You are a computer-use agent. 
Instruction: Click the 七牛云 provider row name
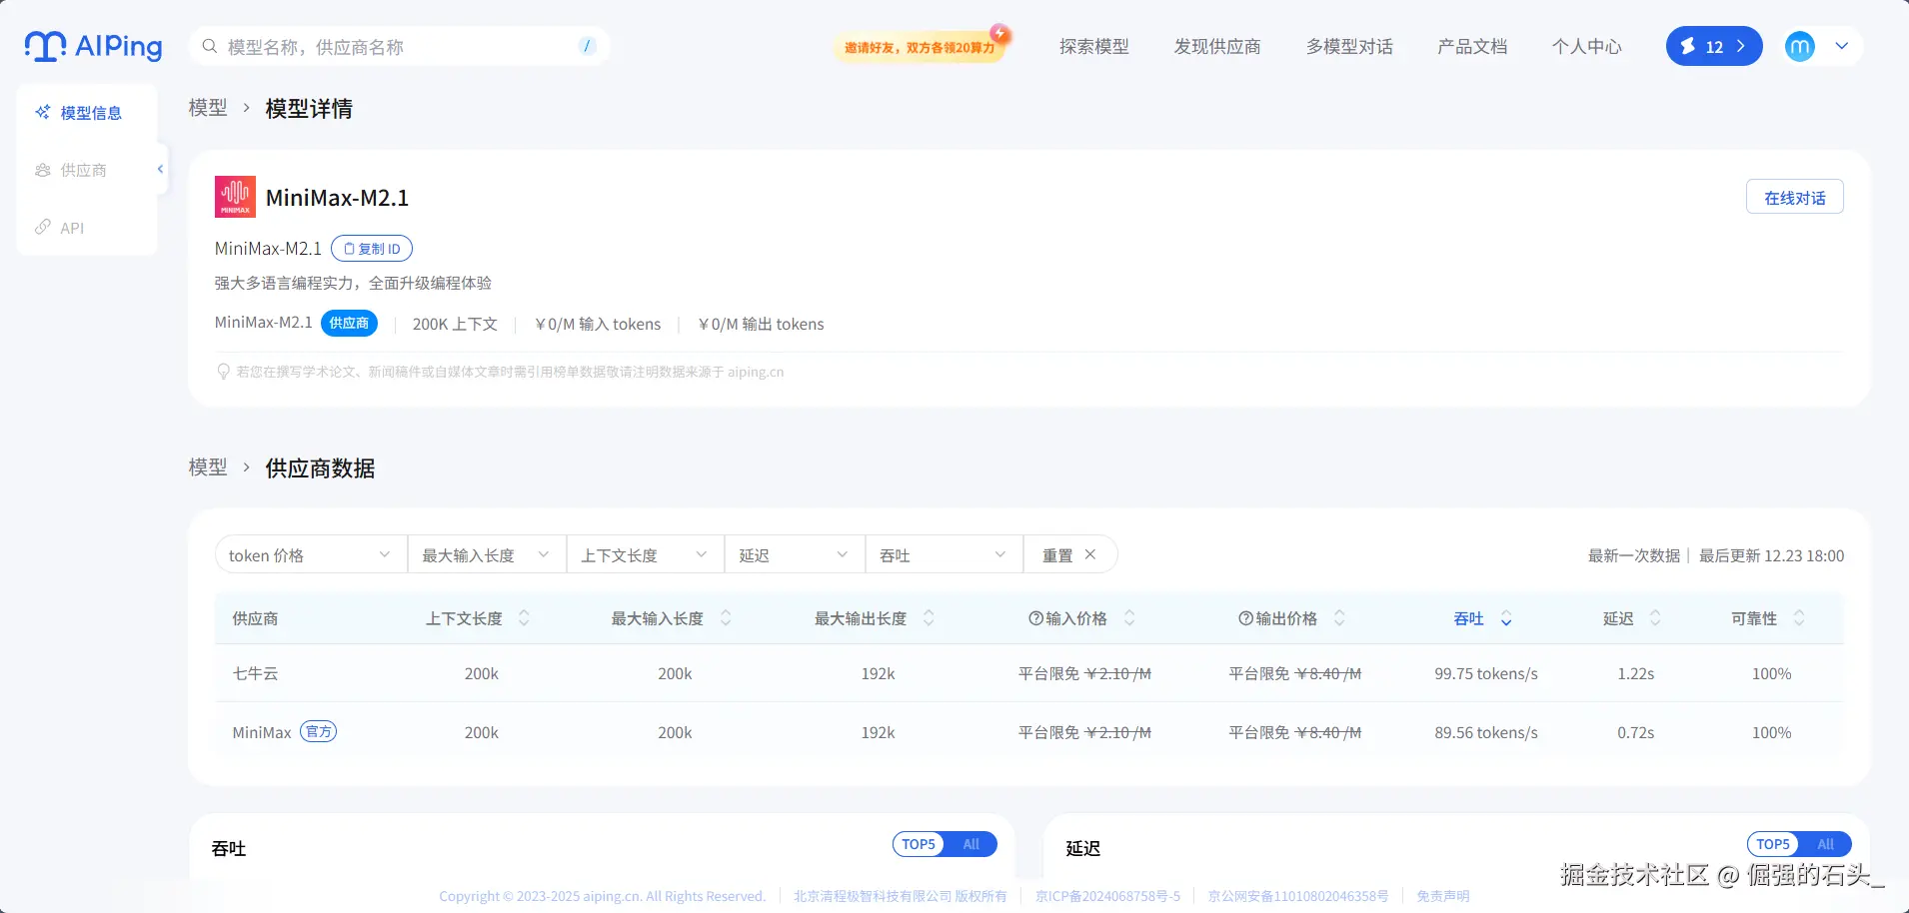[255, 673]
